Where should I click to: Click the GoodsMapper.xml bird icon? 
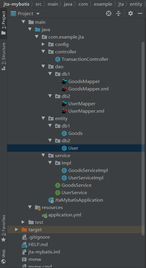(64, 89)
